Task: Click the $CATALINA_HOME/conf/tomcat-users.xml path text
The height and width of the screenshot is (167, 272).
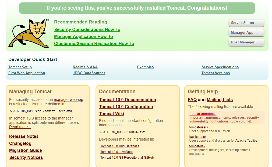Action: 41,111
